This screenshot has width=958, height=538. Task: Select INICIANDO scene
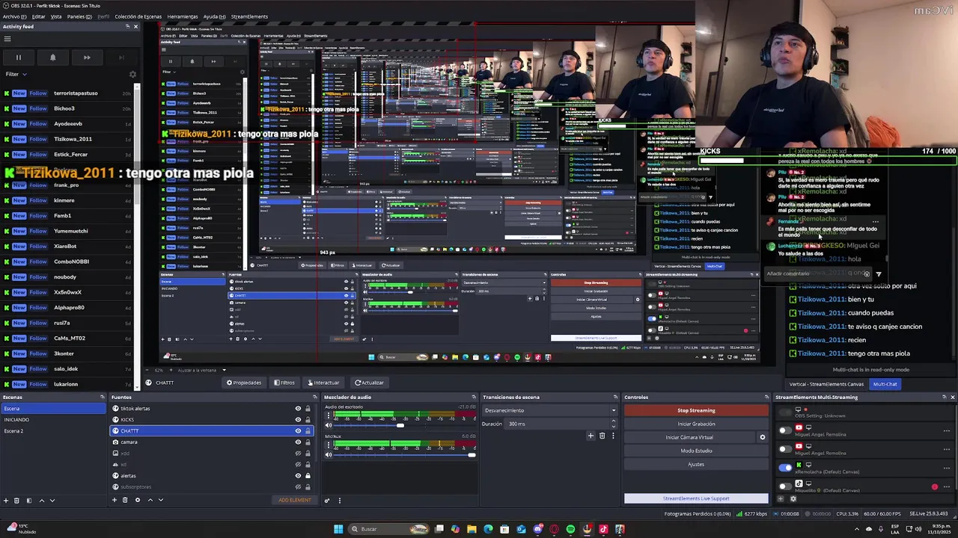[x=53, y=420]
